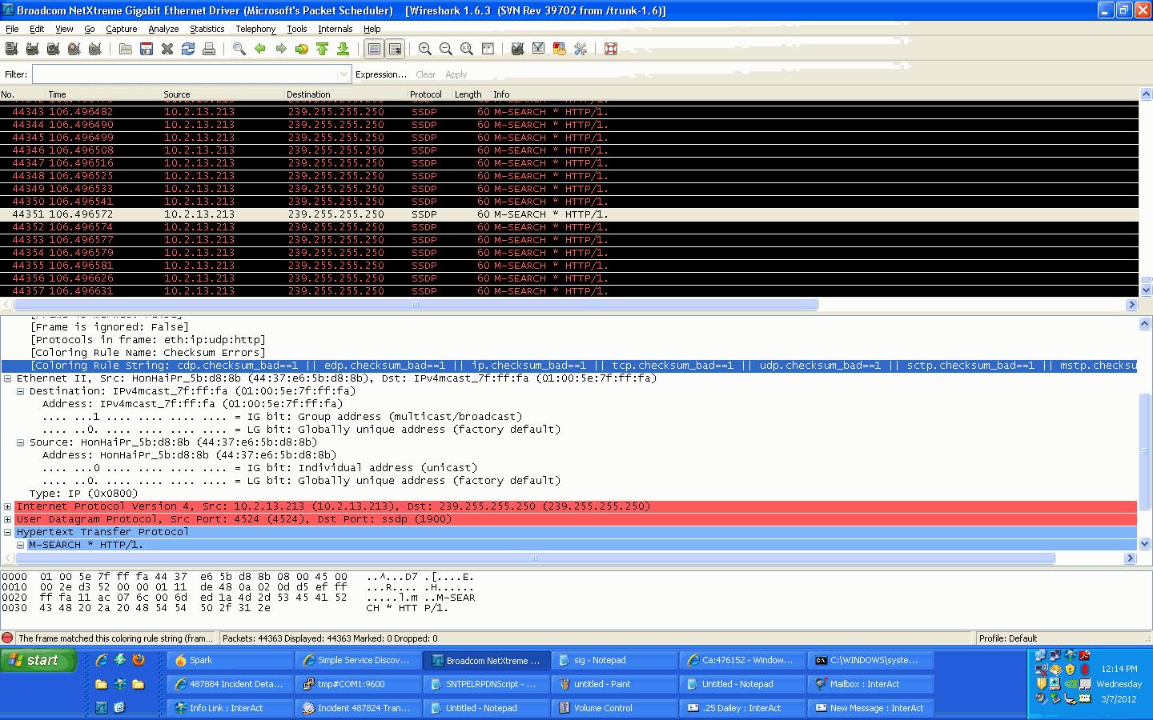Jump to the last packet
This screenshot has height=720, width=1153.
pyautogui.click(x=343, y=49)
